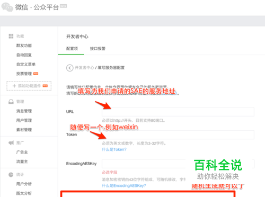Click the Token length hint 长度为3-32字符

152,144
